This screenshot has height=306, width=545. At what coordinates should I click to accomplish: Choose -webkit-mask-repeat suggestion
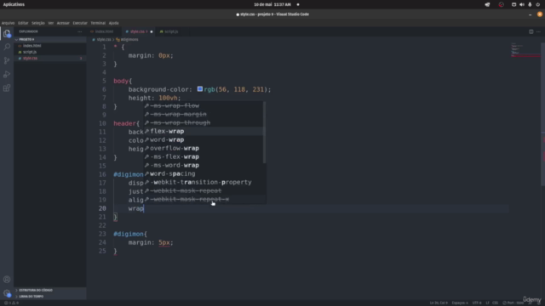coord(204,190)
